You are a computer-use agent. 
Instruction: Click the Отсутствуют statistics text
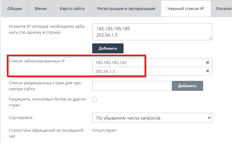pyautogui.click(x=104, y=131)
